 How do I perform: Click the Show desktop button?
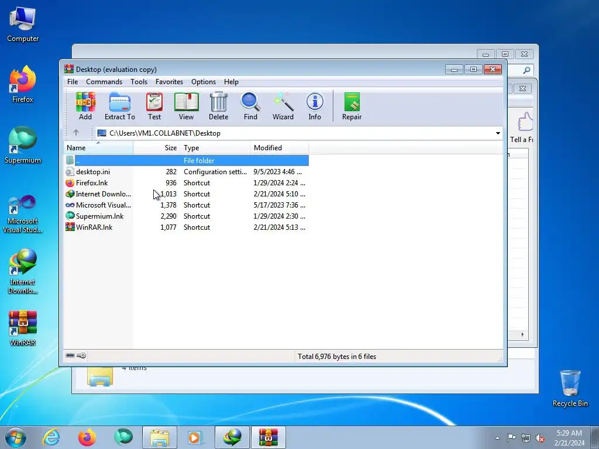click(595, 437)
